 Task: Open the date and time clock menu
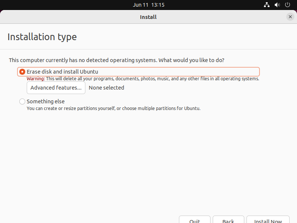tap(148, 5)
